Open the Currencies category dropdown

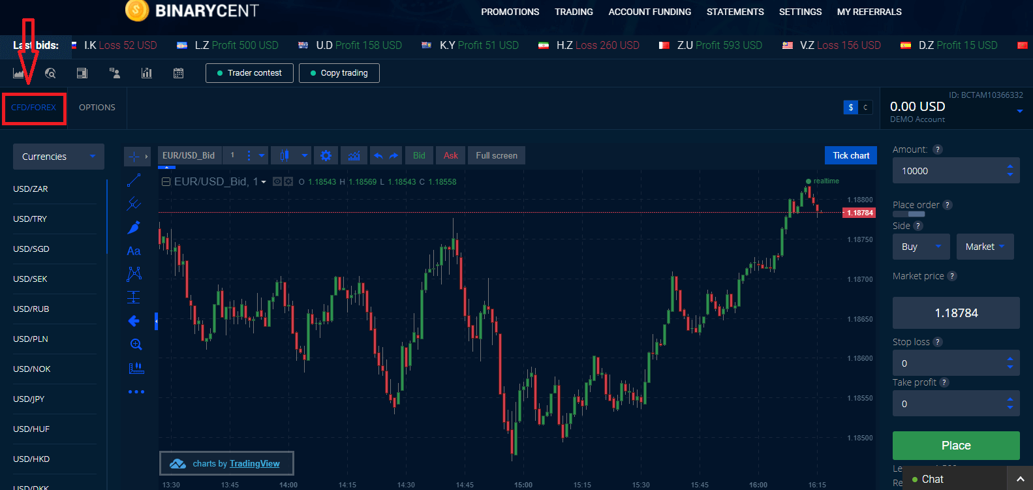59,157
